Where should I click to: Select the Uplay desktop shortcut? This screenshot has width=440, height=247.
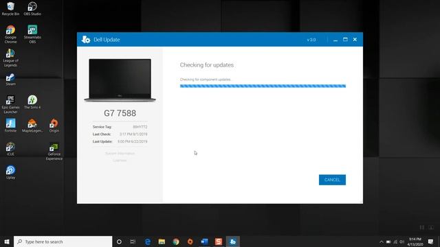tap(11, 172)
